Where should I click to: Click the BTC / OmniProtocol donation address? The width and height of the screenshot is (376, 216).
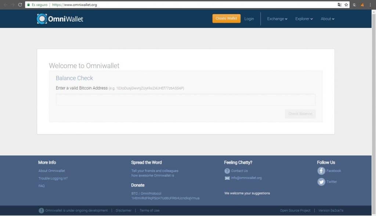pyautogui.click(x=165, y=196)
